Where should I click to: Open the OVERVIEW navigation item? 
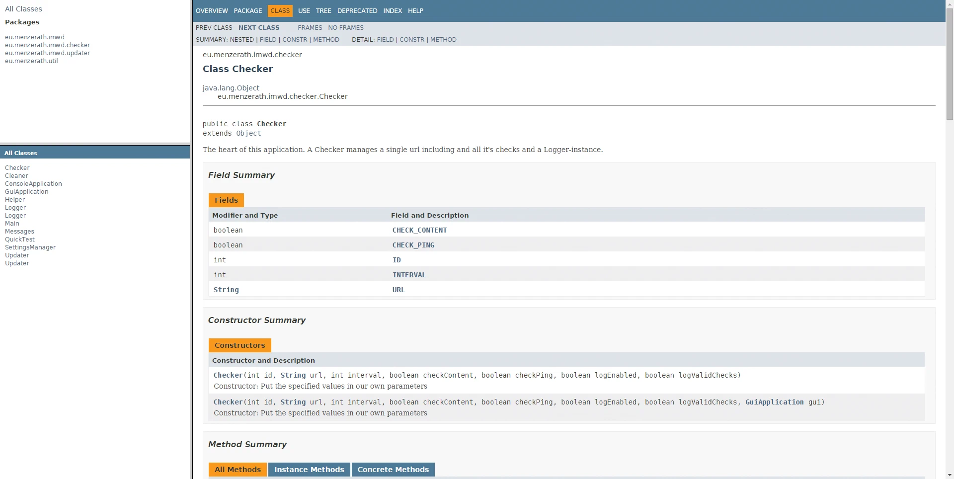212,10
